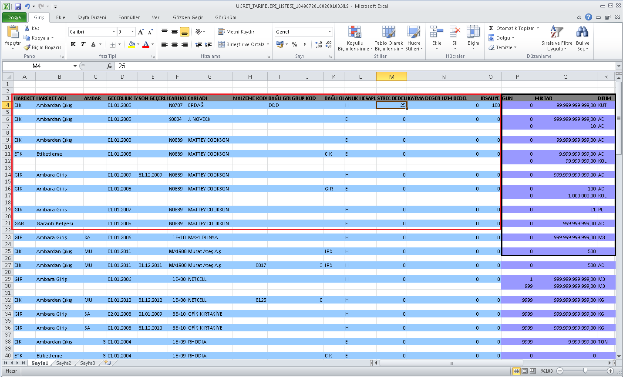Center text horizontally
The width and height of the screenshot is (623, 377).
click(174, 44)
